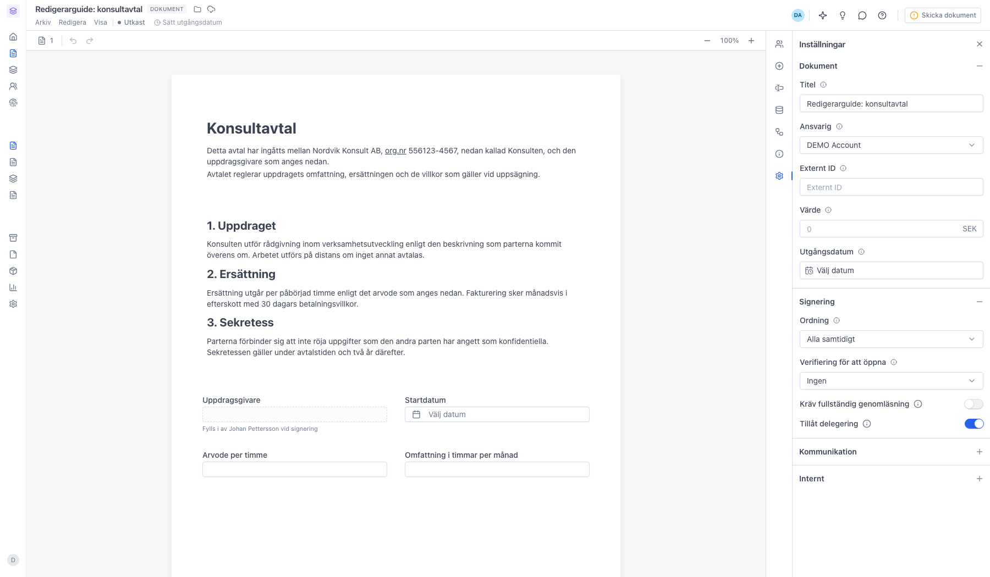Image resolution: width=990 pixels, height=577 pixels.
Task: Open the participants panel icon
Action: 779,44
